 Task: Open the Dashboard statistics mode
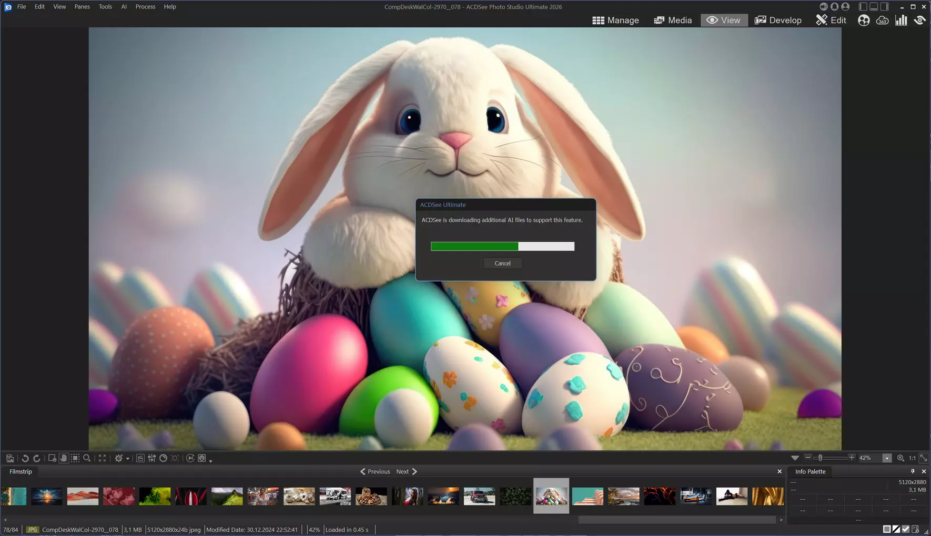[901, 20]
